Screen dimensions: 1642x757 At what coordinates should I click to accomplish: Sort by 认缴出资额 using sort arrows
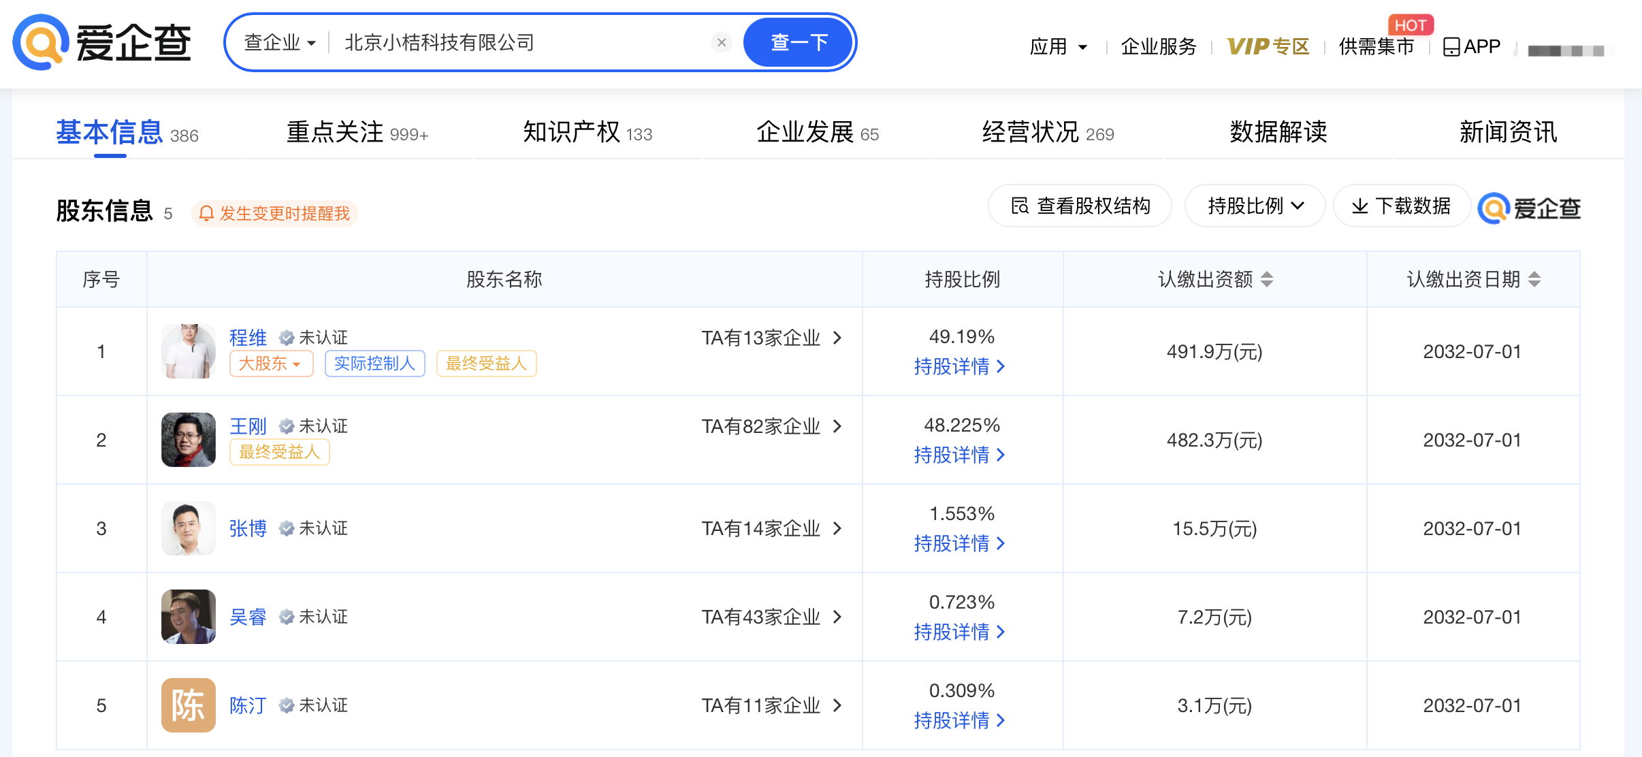[1267, 279]
